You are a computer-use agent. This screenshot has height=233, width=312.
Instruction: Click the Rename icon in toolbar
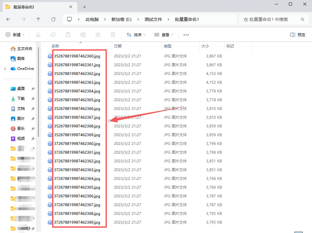83,35
